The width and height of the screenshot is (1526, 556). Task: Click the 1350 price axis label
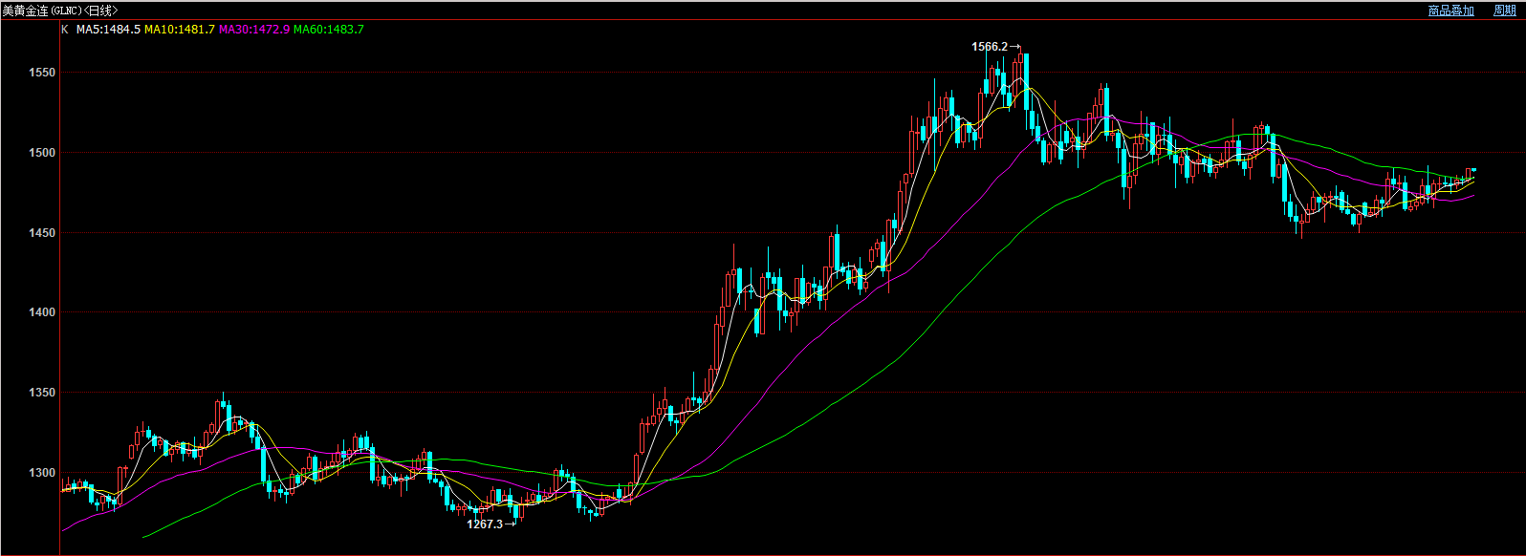pos(42,393)
